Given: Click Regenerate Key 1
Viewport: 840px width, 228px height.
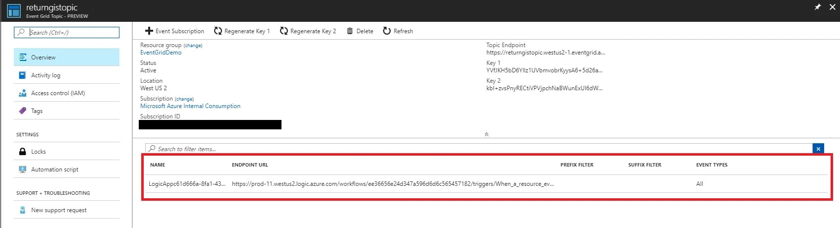Looking at the screenshot, I should point(242,31).
